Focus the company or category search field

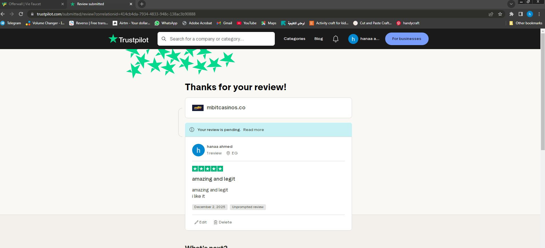click(216, 39)
